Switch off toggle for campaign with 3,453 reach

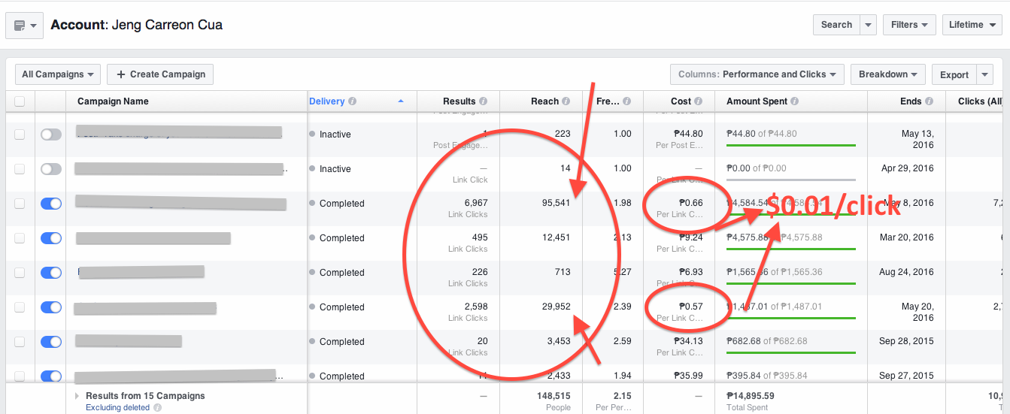click(51, 342)
